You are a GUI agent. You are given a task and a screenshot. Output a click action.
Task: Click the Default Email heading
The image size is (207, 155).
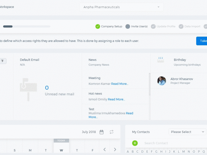point(29,60)
